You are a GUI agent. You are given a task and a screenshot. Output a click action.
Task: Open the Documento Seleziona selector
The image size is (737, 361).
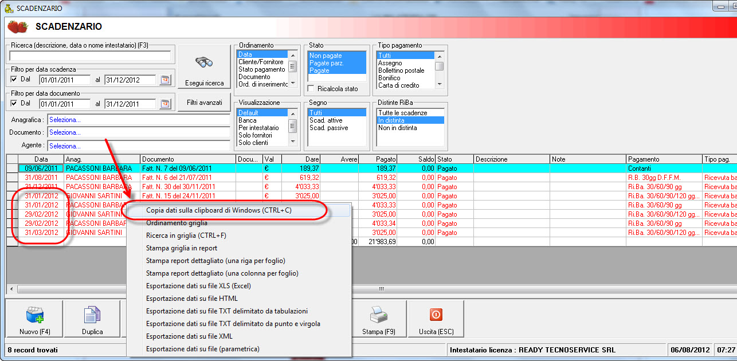click(138, 132)
